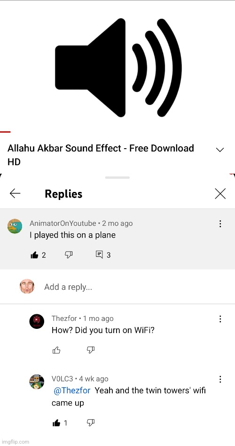The image size is (235, 446).
Task: Dislike Thezfor's reply
Action: [90, 350]
